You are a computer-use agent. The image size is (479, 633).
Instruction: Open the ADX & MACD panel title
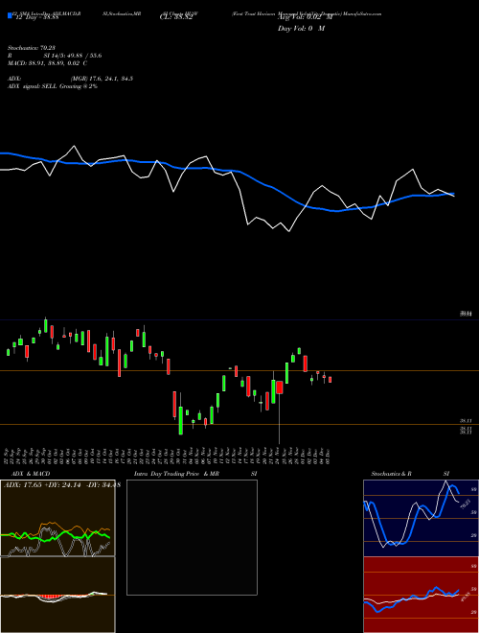point(31,474)
